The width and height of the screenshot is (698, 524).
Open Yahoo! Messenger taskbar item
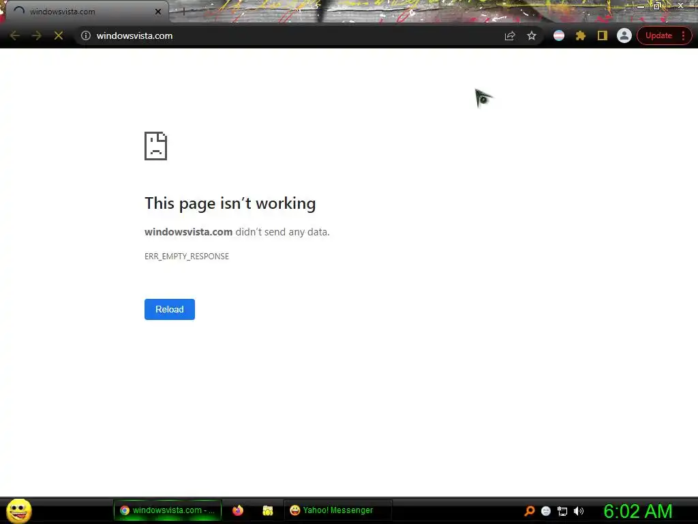click(338, 510)
